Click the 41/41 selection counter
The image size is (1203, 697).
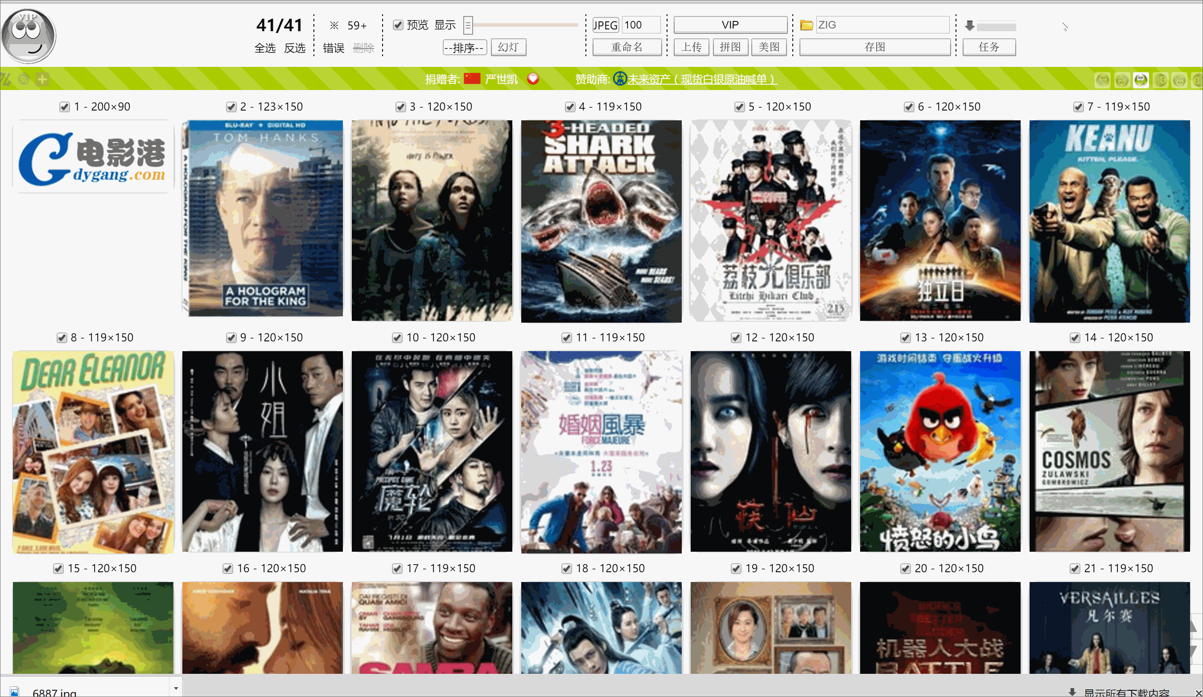pos(279,25)
